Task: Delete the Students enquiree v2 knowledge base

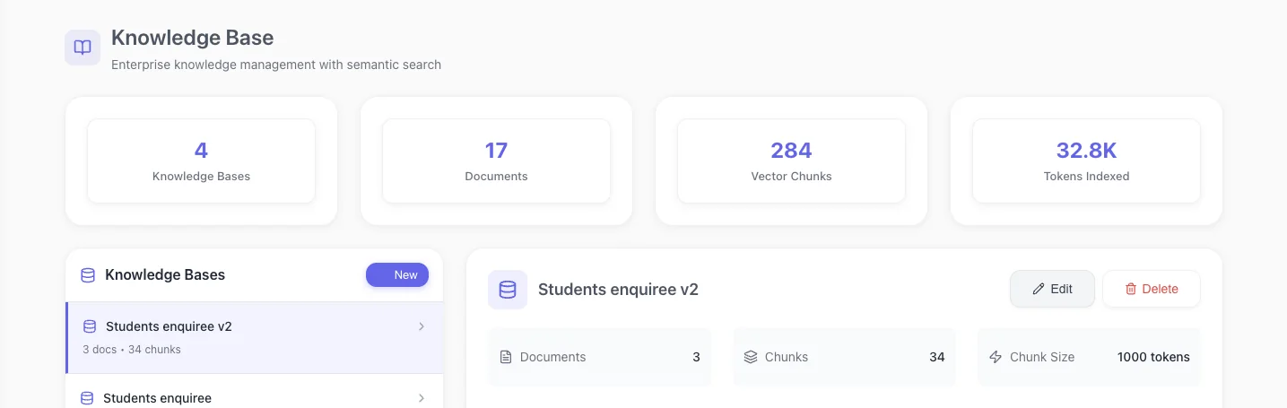Action: click(1152, 289)
